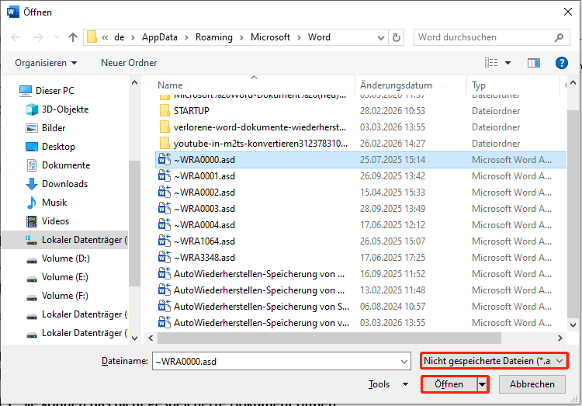Sort by the Typ column header
582x406 pixels.
point(479,85)
